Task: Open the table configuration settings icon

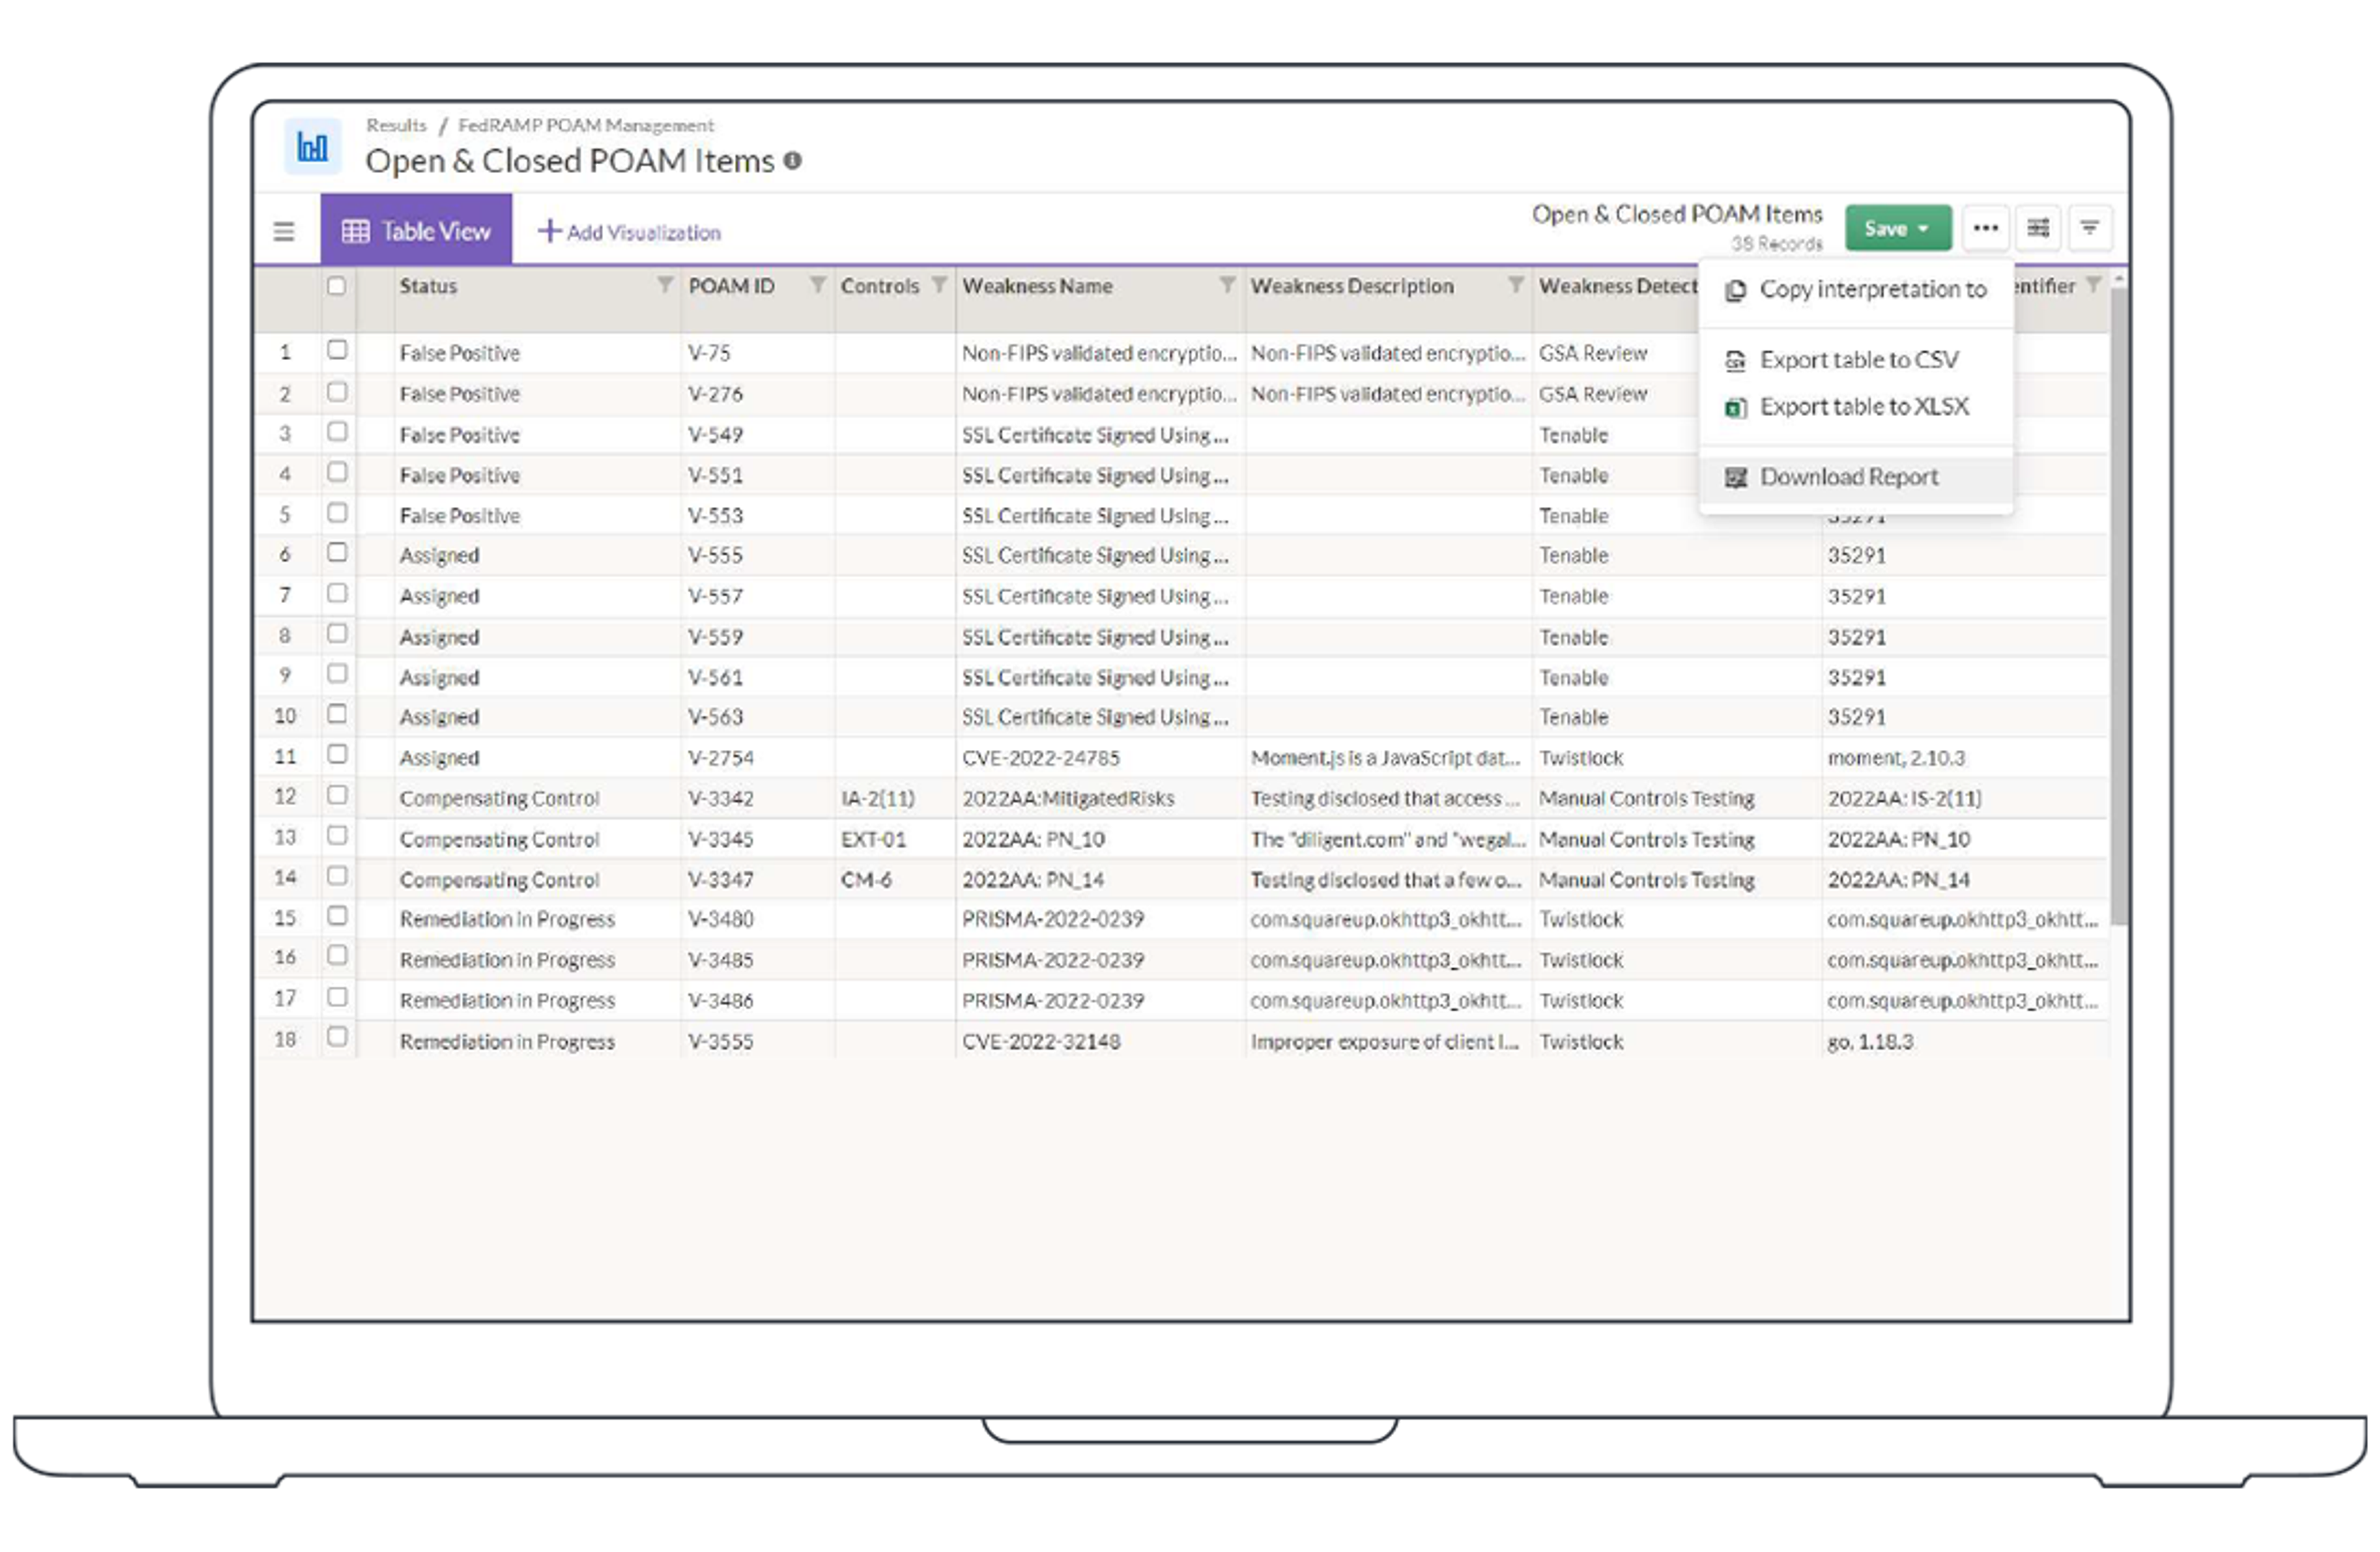Action: tap(2038, 228)
